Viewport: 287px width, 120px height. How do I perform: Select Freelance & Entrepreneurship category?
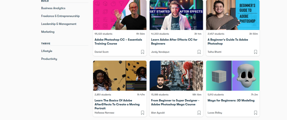pyautogui.click(x=61, y=16)
